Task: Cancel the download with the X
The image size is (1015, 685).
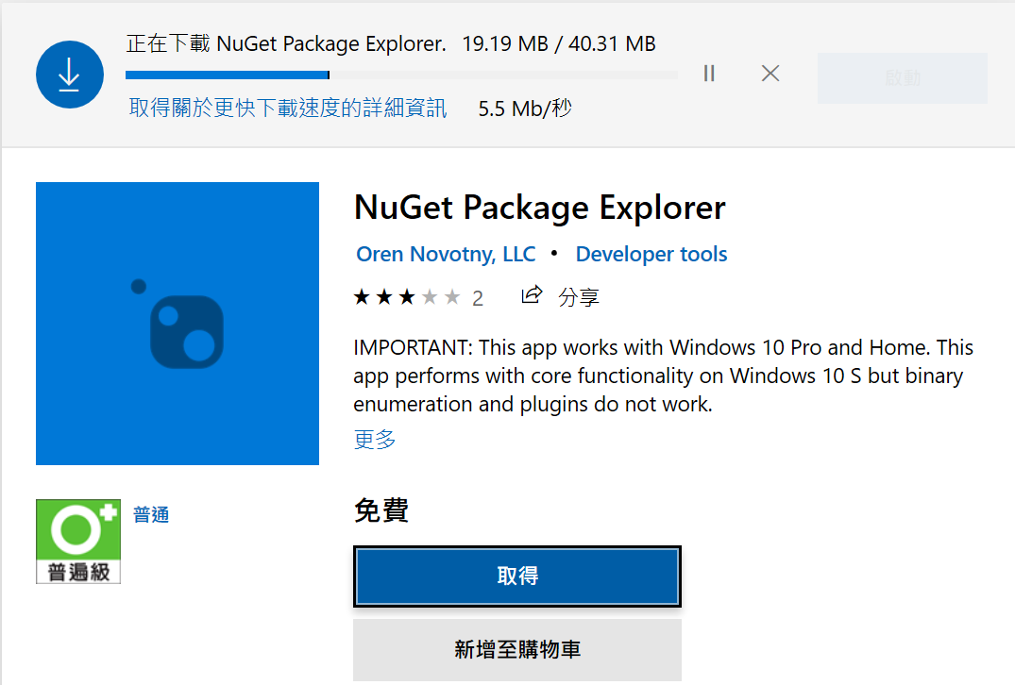Action: click(770, 73)
